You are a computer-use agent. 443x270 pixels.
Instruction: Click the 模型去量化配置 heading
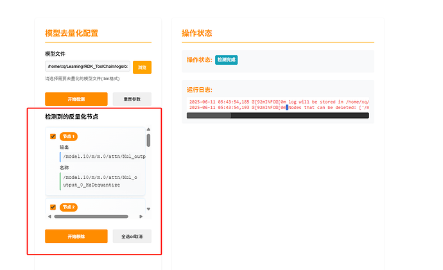coord(71,33)
